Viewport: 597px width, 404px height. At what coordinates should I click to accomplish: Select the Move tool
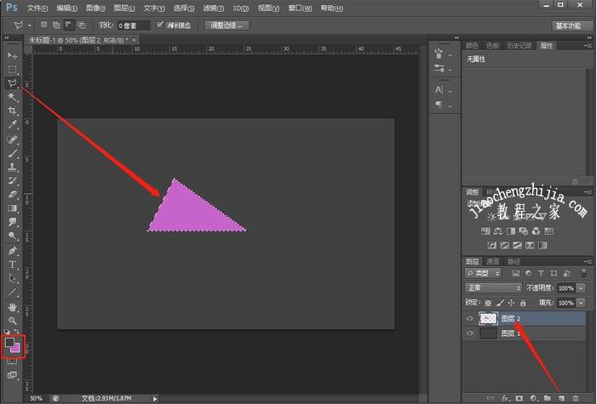click(13, 55)
